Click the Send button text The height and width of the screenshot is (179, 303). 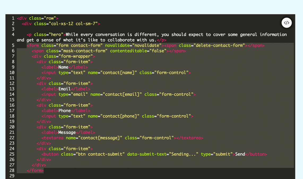coord(240,154)
